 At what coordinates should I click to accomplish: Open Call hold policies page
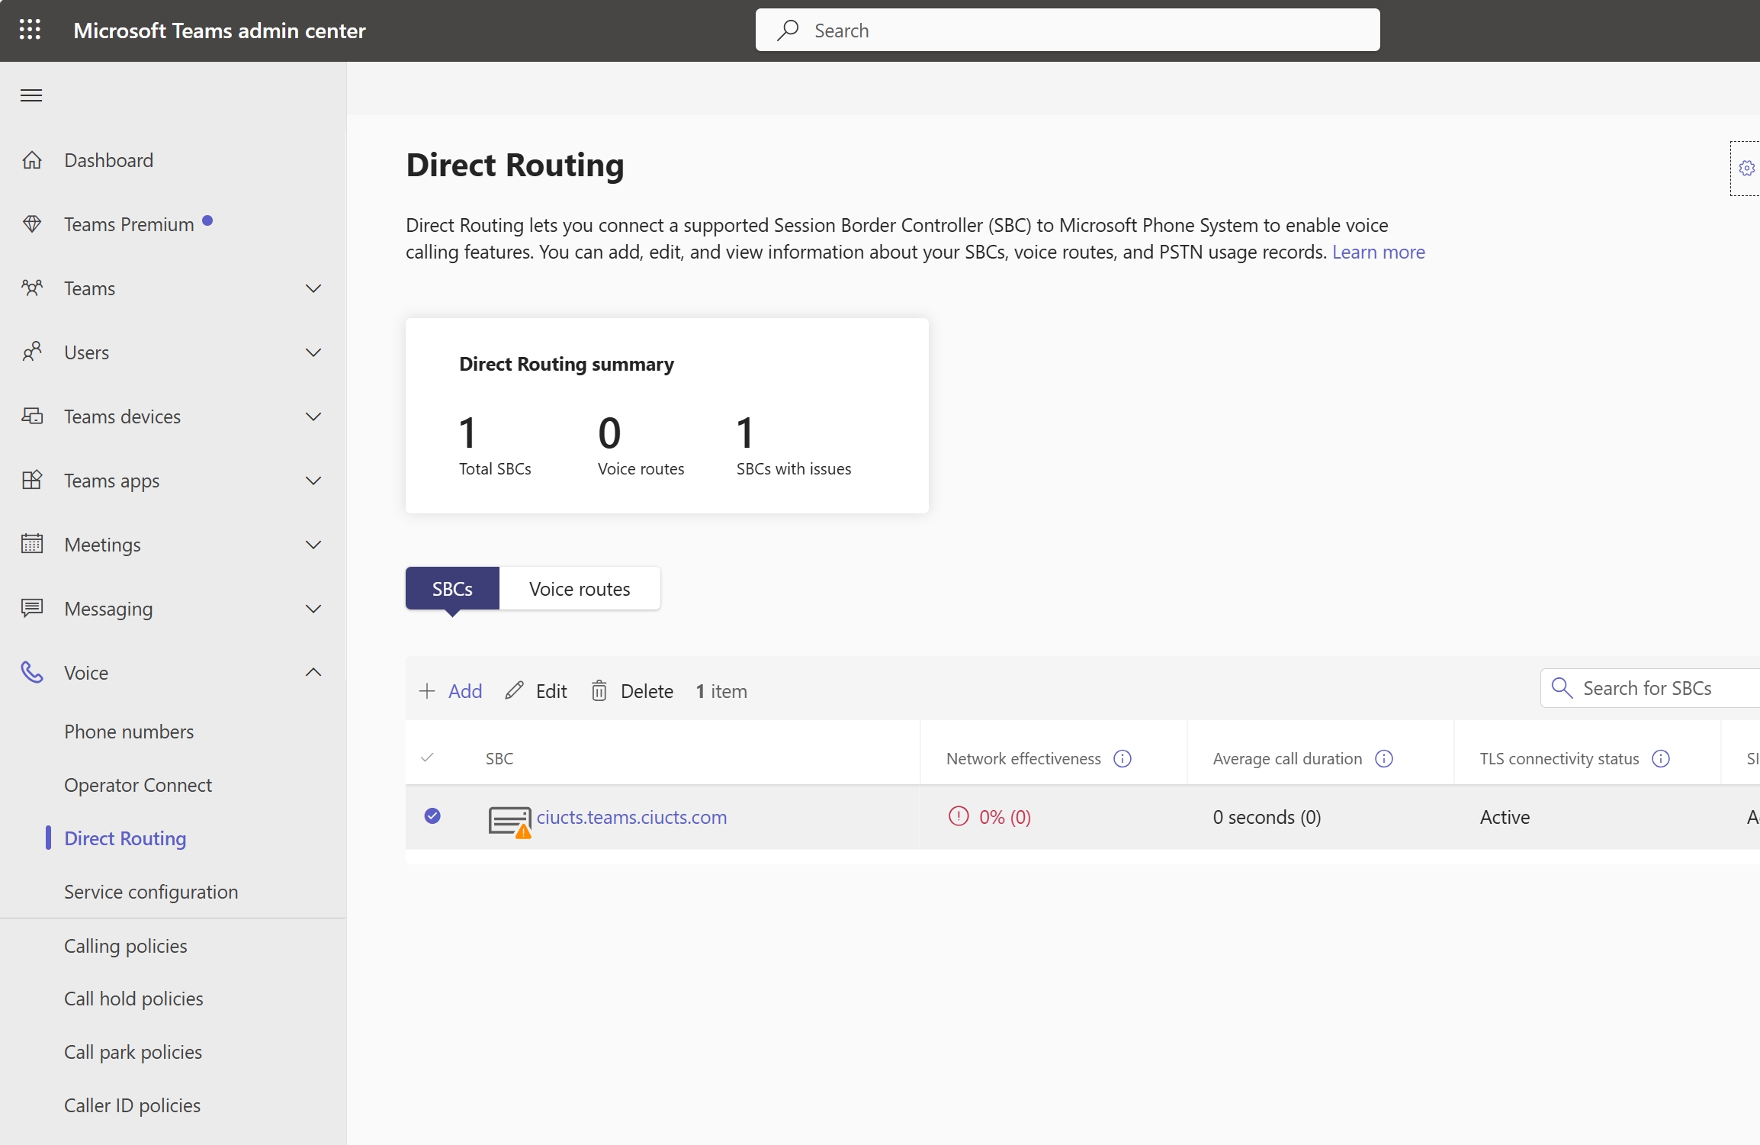pos(133,999)
